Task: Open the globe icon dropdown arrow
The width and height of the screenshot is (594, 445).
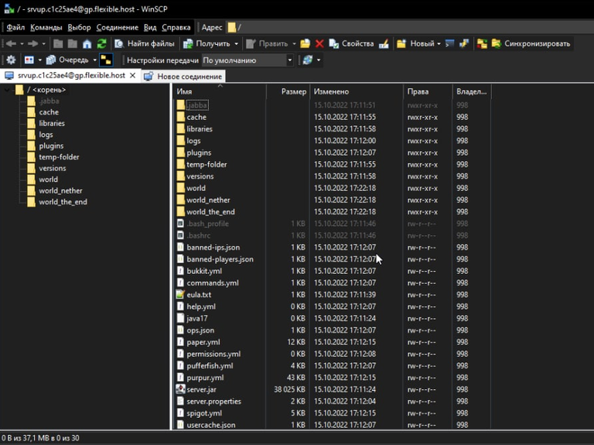Action: [x=319, y=60]
